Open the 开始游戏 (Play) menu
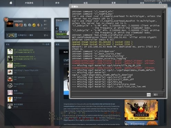Viewport: 171px width, 128px height. point(29,3)
